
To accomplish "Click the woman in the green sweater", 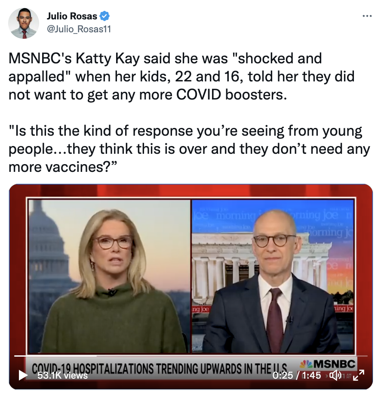I will (x=111, y=282).
